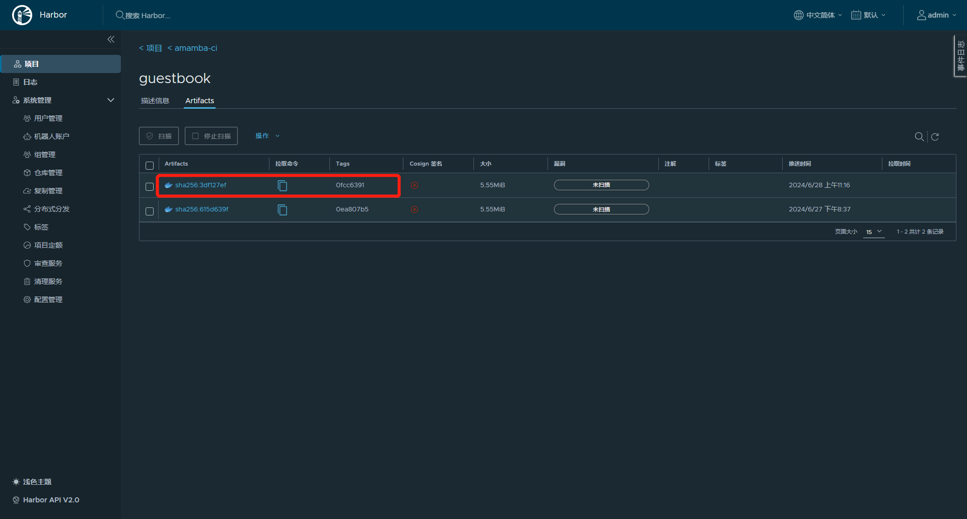967x519 pixels.
Task: Open the page size dropdown
Action: [x=874, y=232]
